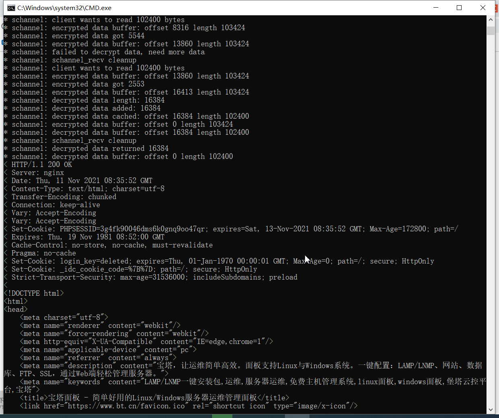
Task: Click 'decrypted data added: 16384' line
Action: point(82,108)
